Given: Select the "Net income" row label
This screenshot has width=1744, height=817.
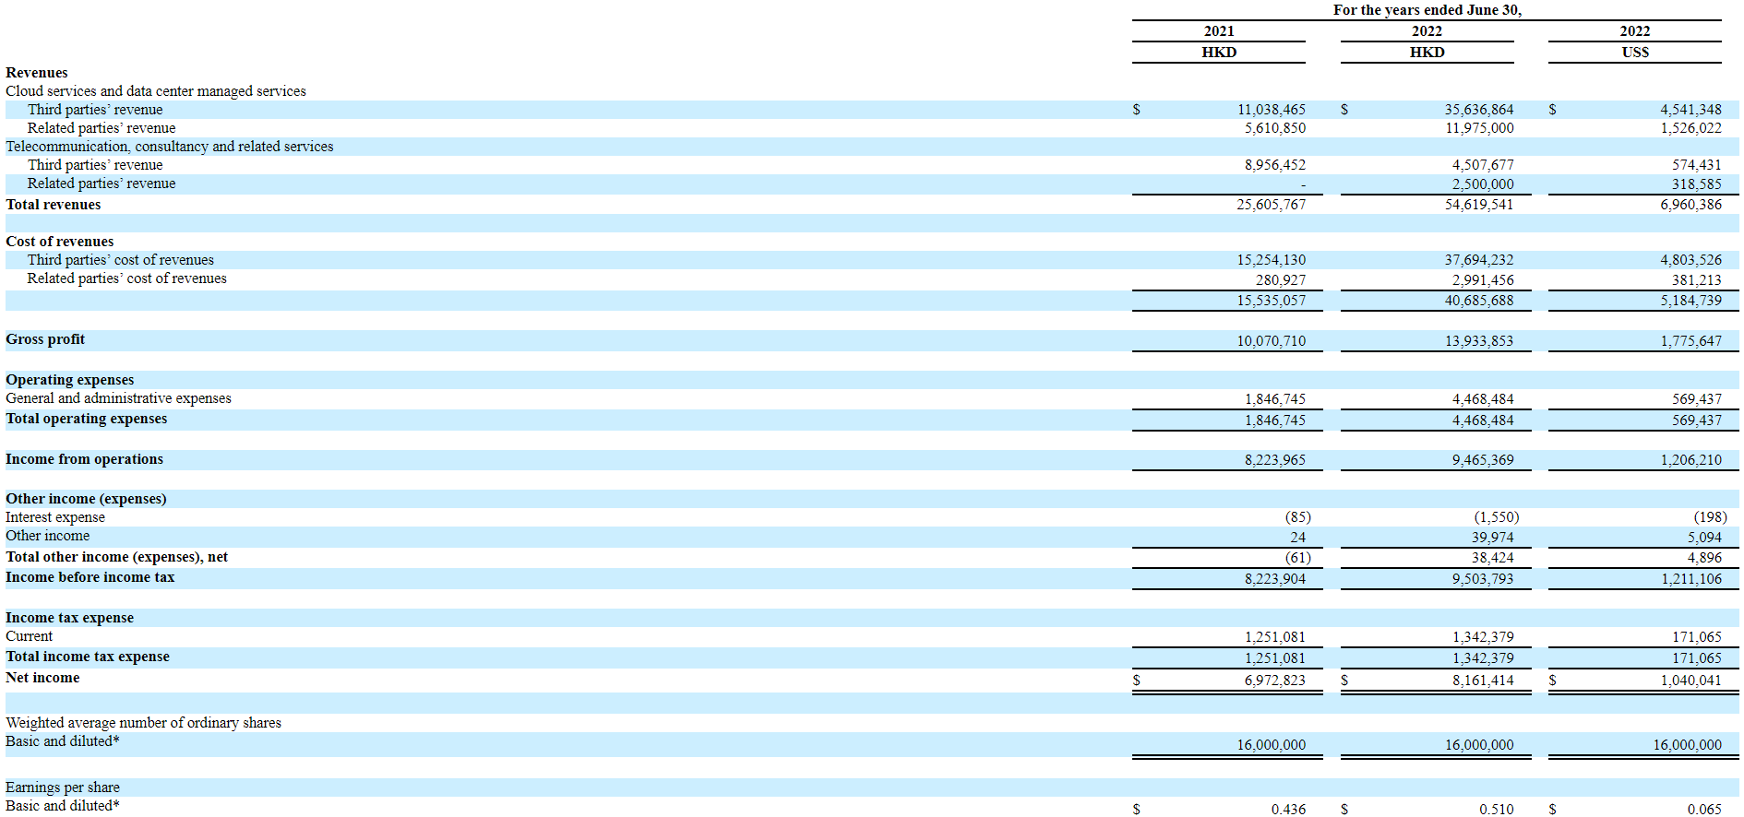Looking at the screenshot, I should click(42, 678).
